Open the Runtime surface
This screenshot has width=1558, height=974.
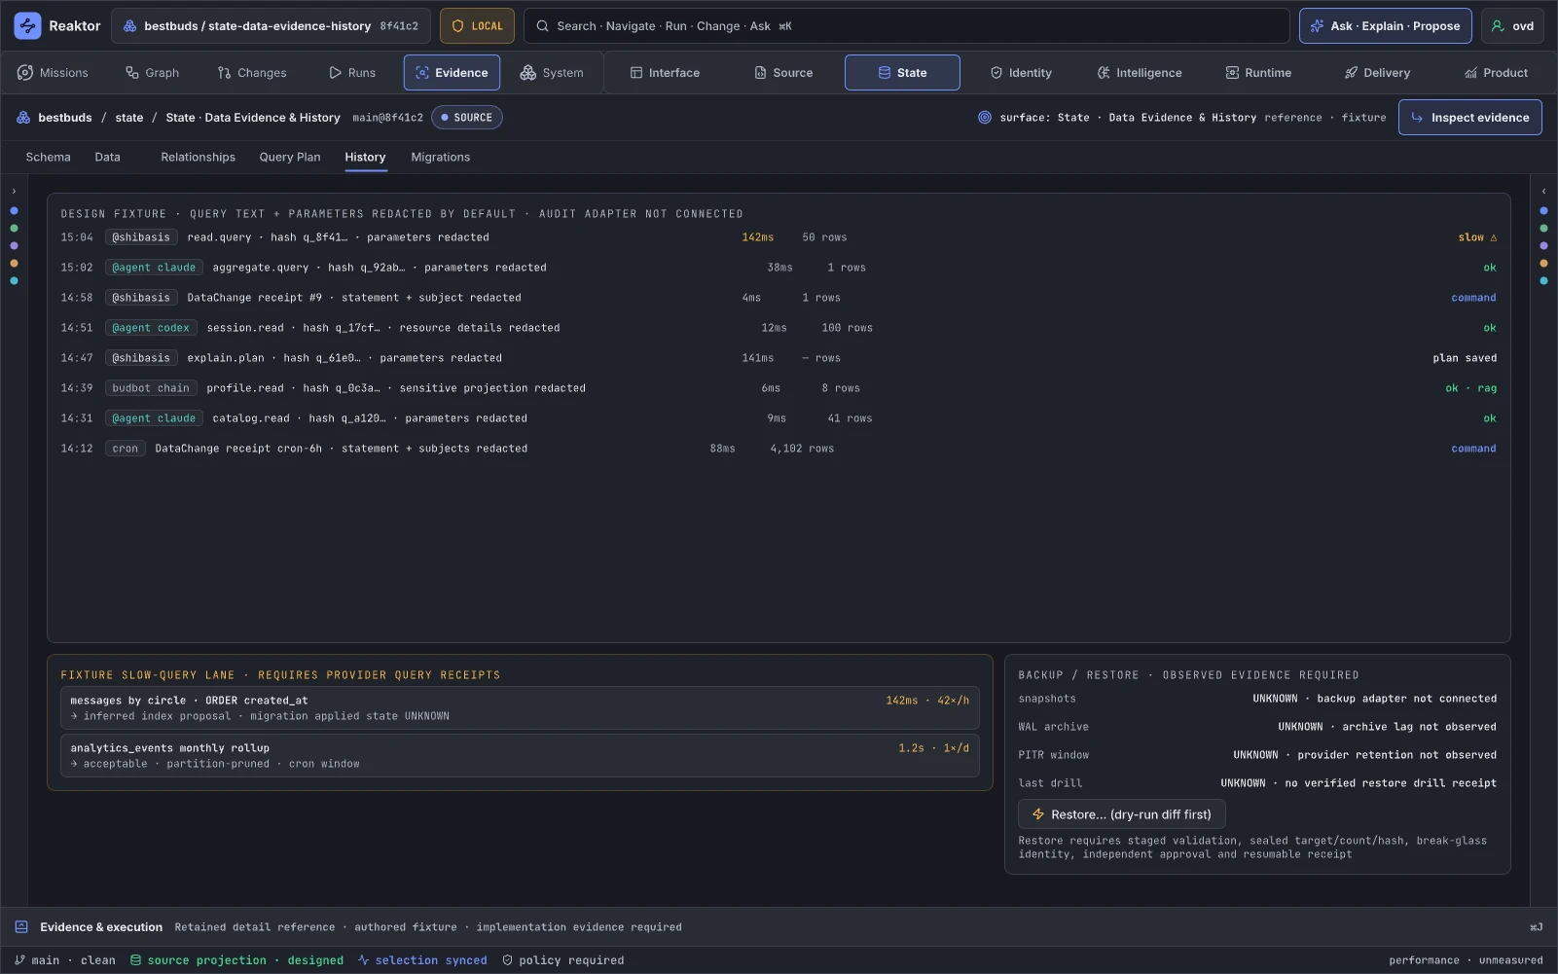pos(1258,73)
